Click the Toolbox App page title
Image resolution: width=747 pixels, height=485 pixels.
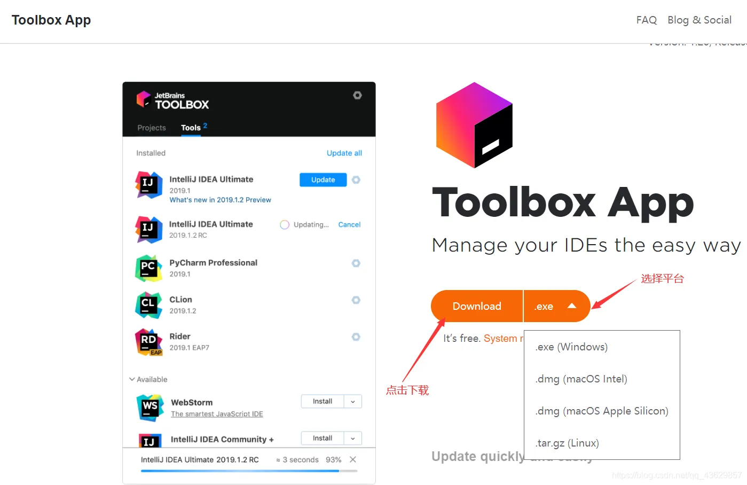coord(51,20)
